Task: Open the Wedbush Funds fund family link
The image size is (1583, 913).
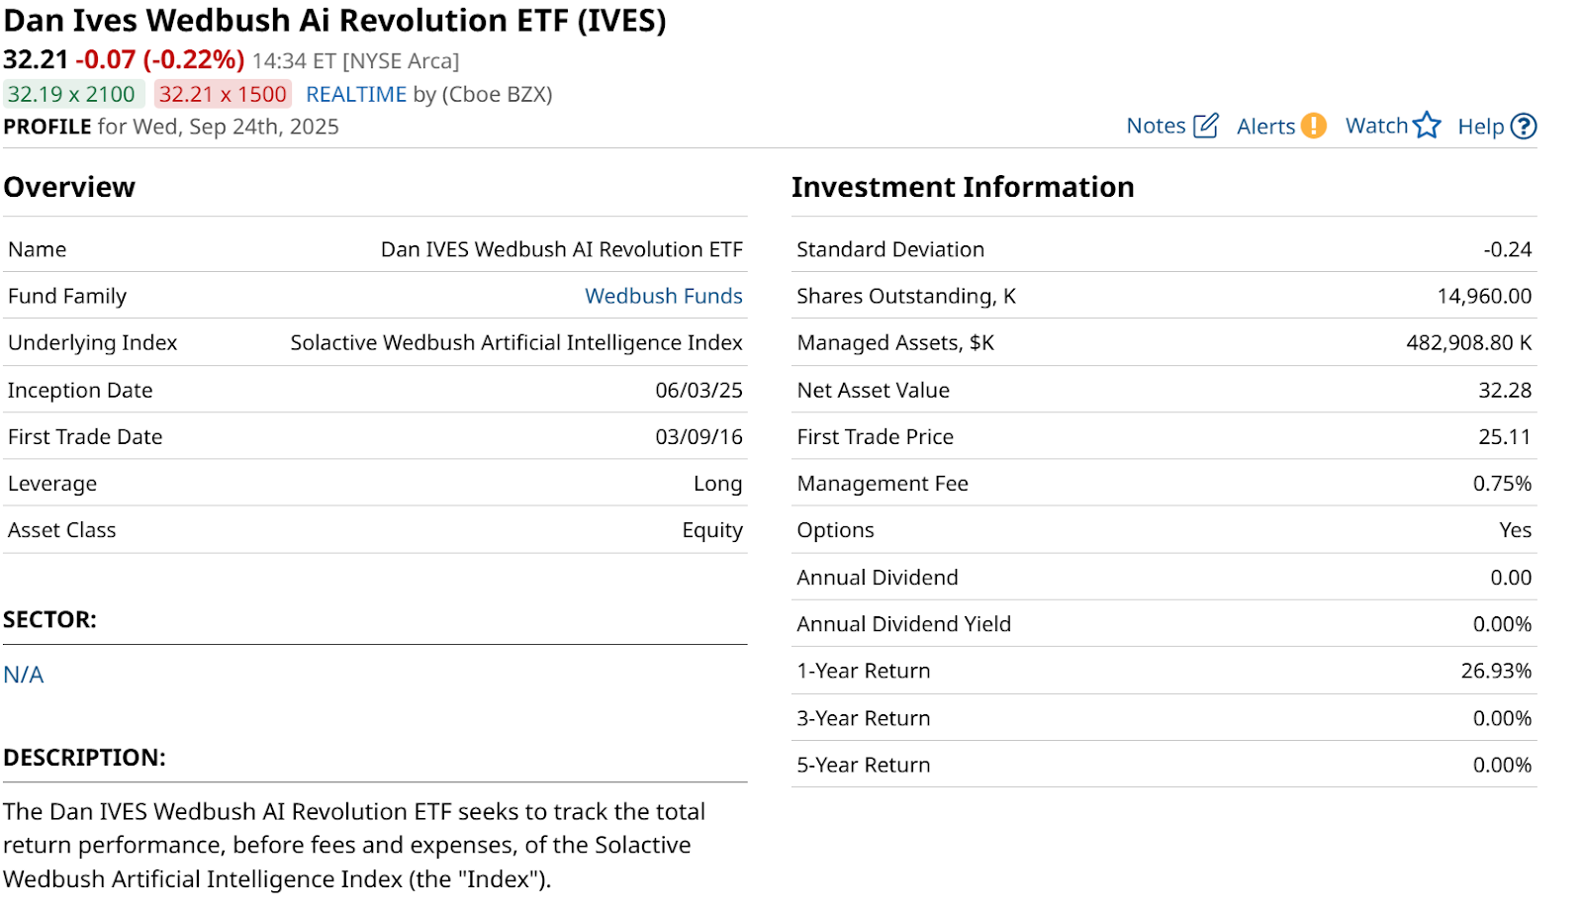Action: [x=663, y=296]
